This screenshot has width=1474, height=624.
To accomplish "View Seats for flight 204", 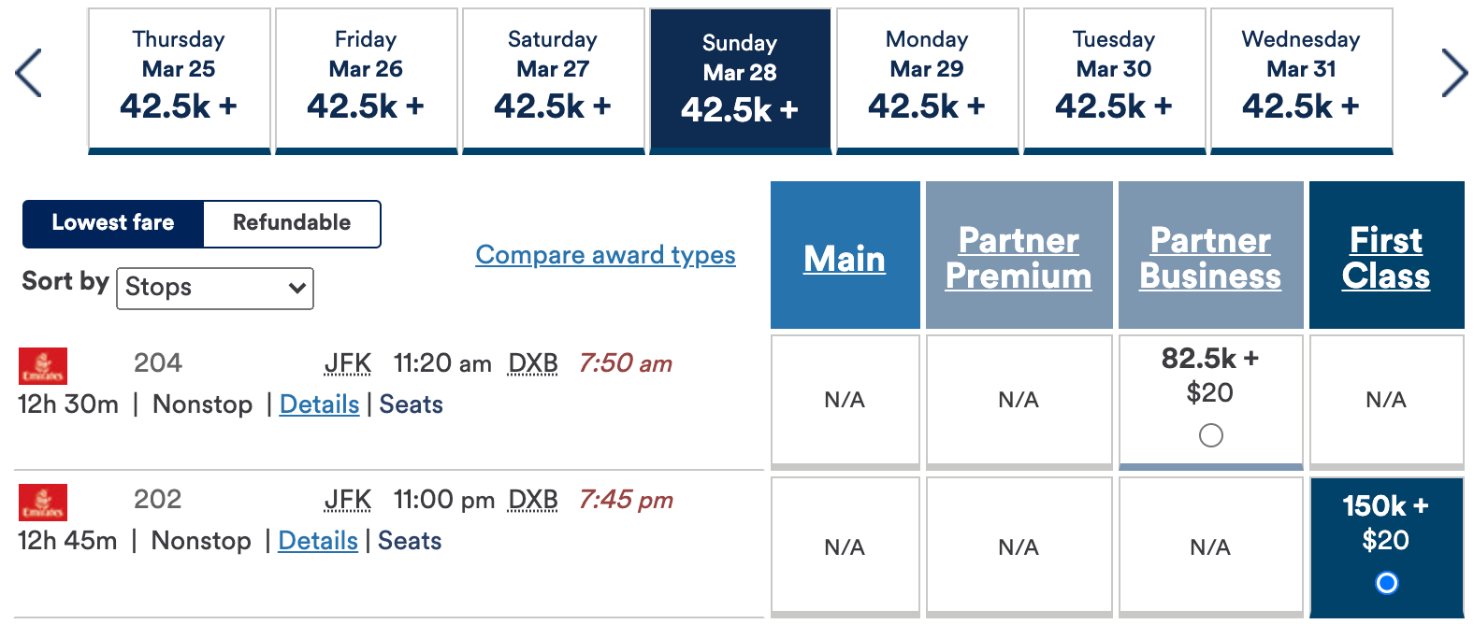I will pos(411,404).
